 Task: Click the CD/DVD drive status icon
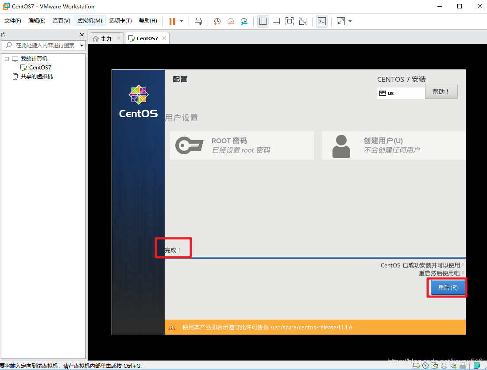pyautogui.click(x=425, y=366)
